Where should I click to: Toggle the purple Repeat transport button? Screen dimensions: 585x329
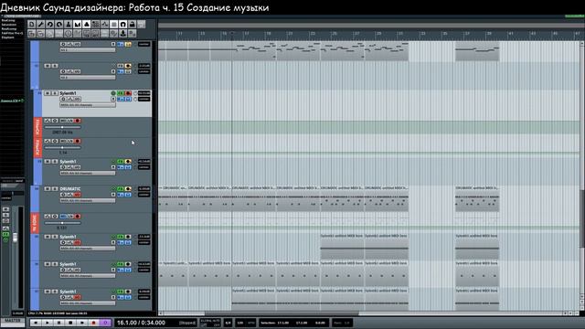[105, 323]
